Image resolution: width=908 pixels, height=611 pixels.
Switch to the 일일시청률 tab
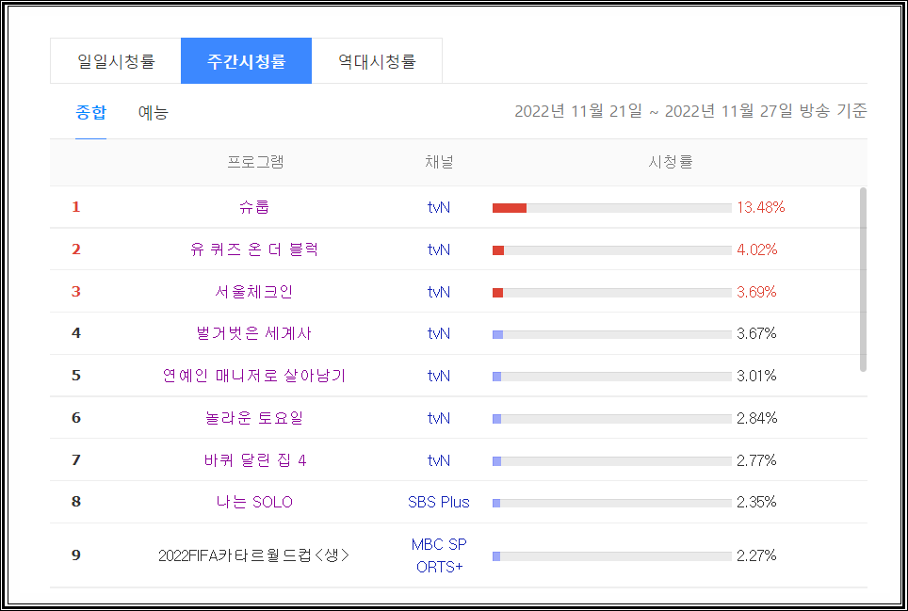tap(116, 61)
